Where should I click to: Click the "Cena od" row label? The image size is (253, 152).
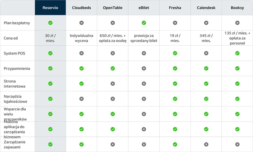click(x=10, y=38)
